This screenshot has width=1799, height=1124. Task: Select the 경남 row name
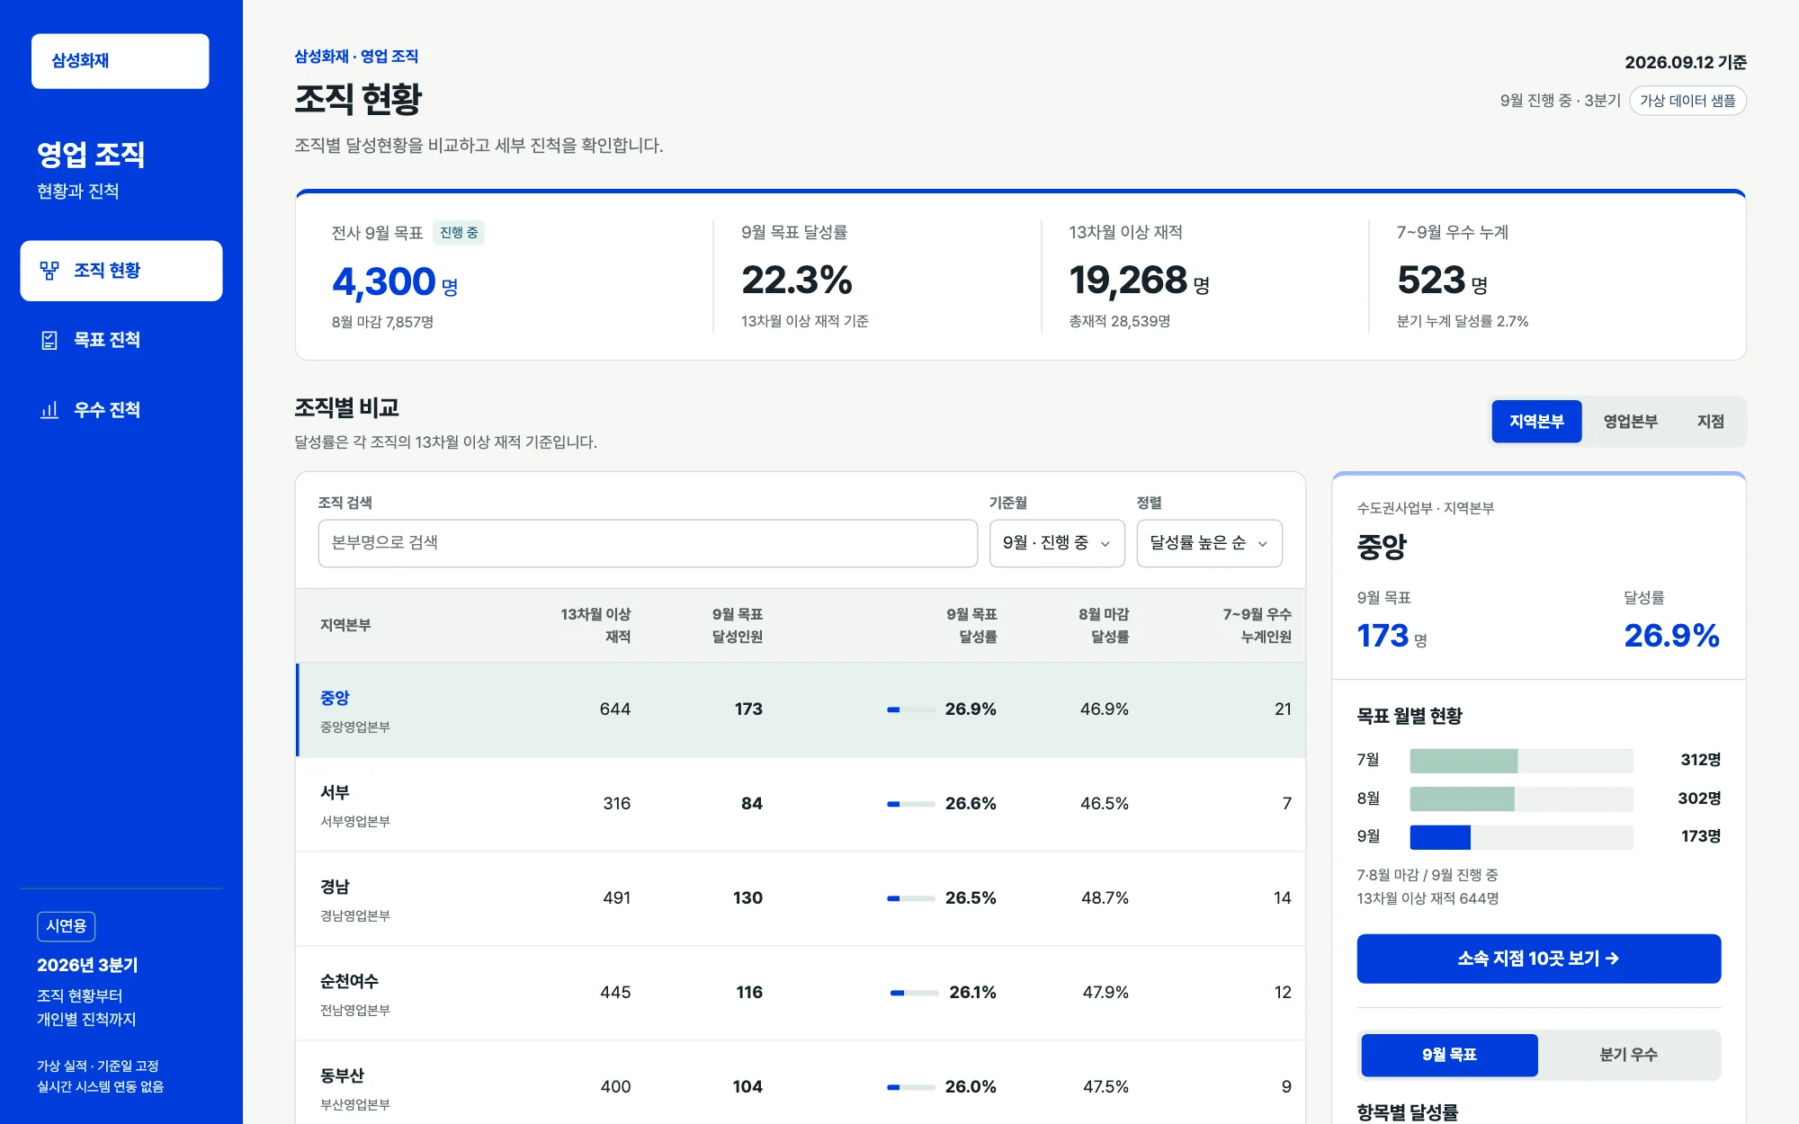335,887
